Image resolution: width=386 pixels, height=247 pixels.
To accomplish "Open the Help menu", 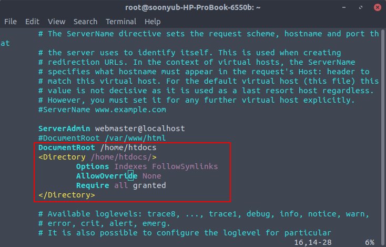I will point(153,22).
